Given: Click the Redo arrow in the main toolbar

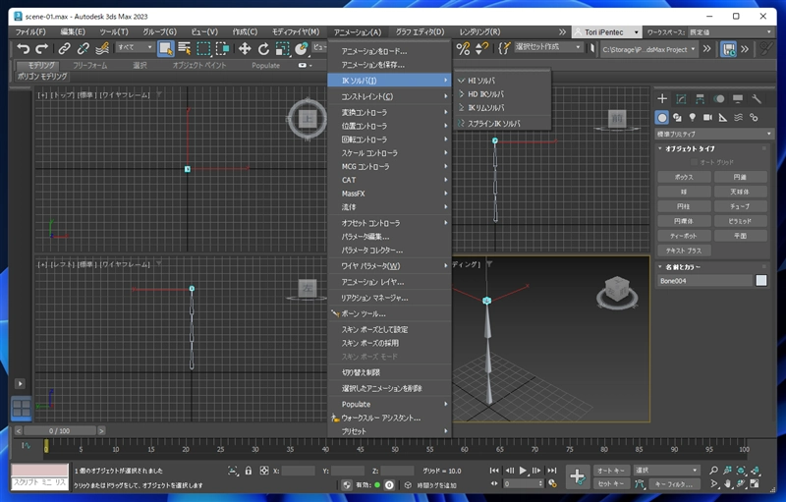Looking at the screenshot, I should (x=42, y=48).
